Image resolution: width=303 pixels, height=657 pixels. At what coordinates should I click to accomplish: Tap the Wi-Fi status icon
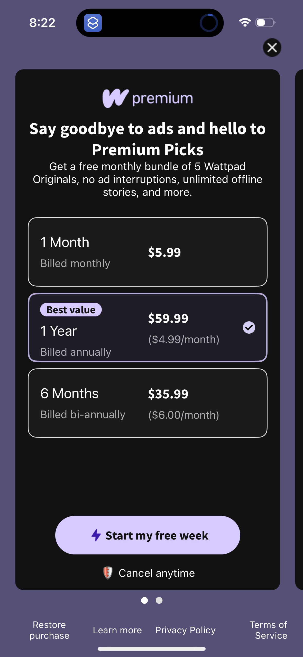(x=245, y=22)
